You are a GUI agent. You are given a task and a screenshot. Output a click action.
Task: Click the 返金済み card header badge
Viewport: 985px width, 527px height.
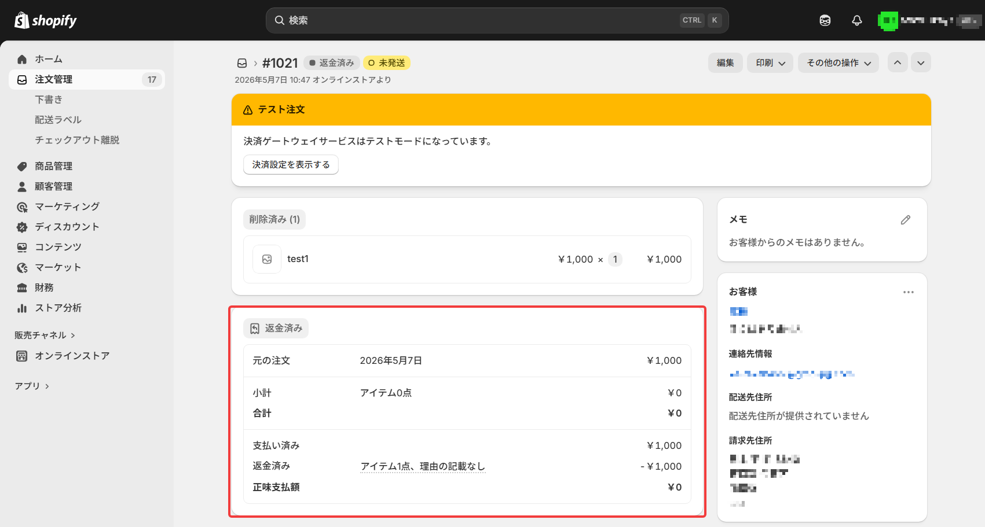[276, 328]
